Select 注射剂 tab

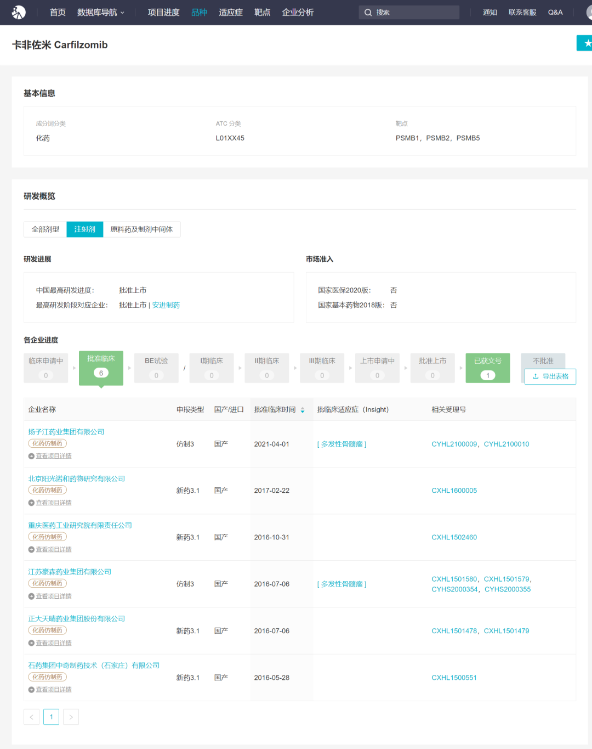[85, 229]
